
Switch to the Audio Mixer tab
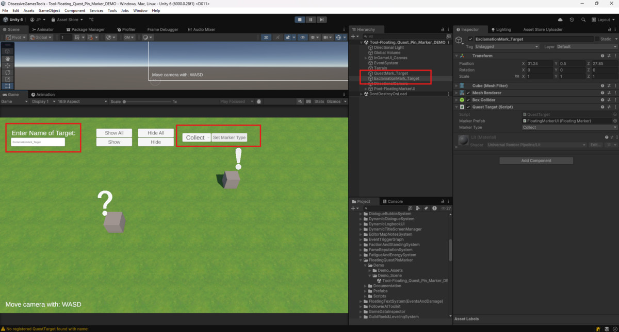tap(202, 29)
